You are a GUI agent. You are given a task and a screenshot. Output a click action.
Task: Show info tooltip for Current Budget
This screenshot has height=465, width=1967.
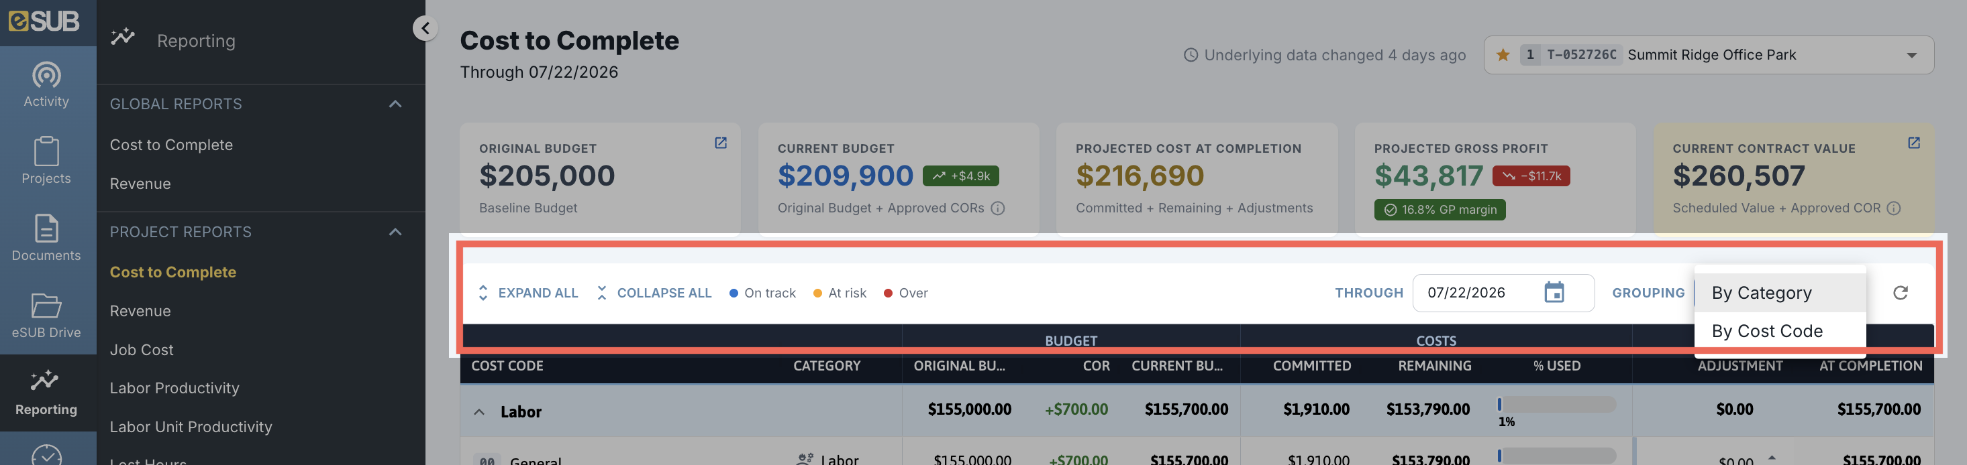997,208
